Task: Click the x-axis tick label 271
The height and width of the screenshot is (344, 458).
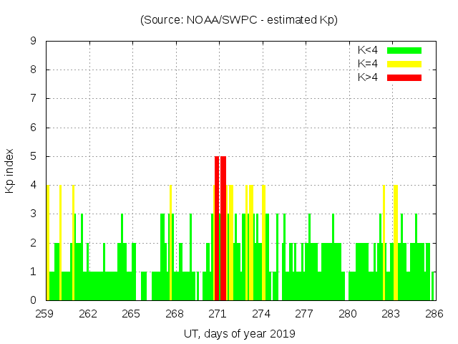Action: pyautogui.click(x=218, y=314)
